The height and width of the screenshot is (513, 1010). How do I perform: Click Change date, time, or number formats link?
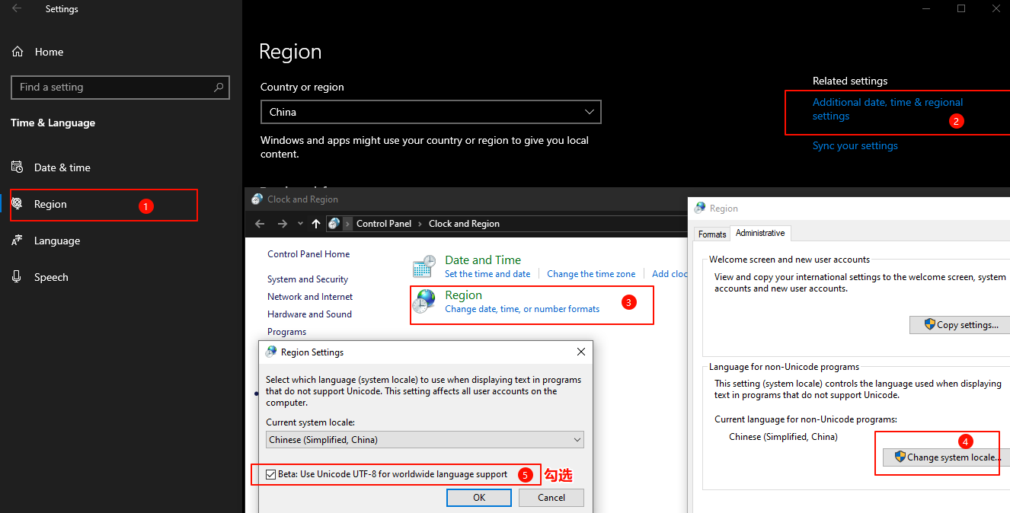point(522,309)
